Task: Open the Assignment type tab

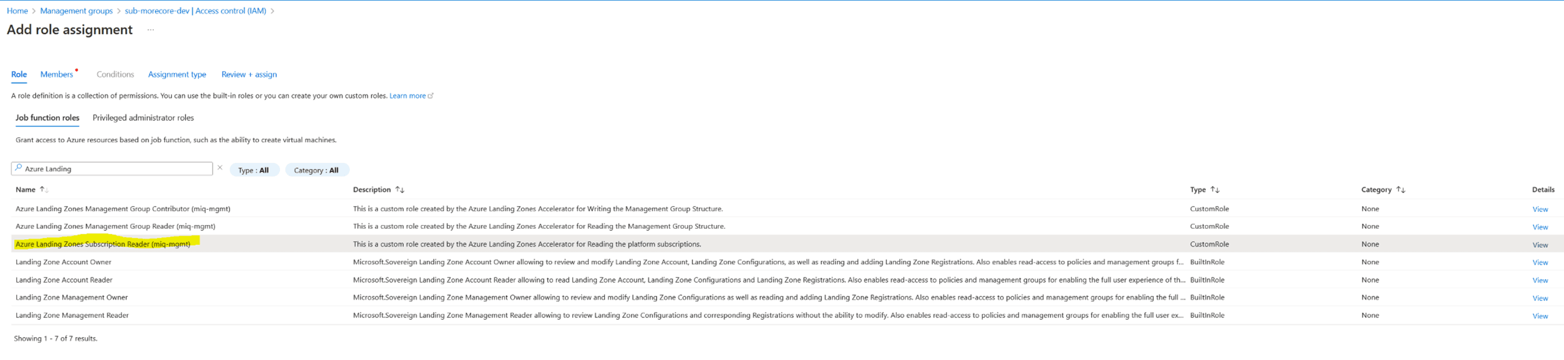Action: click(177, 75)
